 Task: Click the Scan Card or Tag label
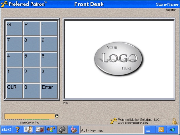[x=30, y=123]
